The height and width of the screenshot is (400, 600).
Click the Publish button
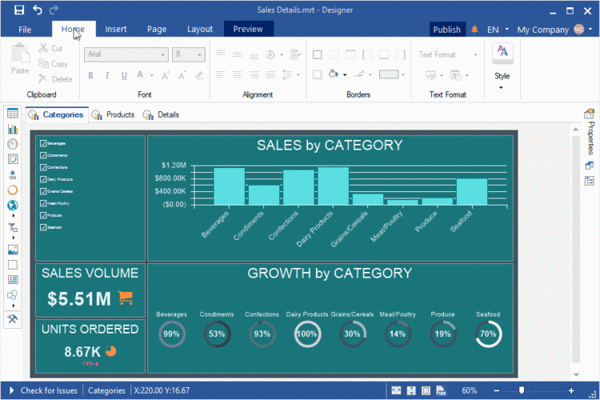point(447,30)
